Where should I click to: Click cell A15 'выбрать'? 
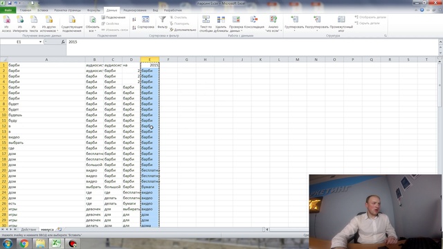46,142
